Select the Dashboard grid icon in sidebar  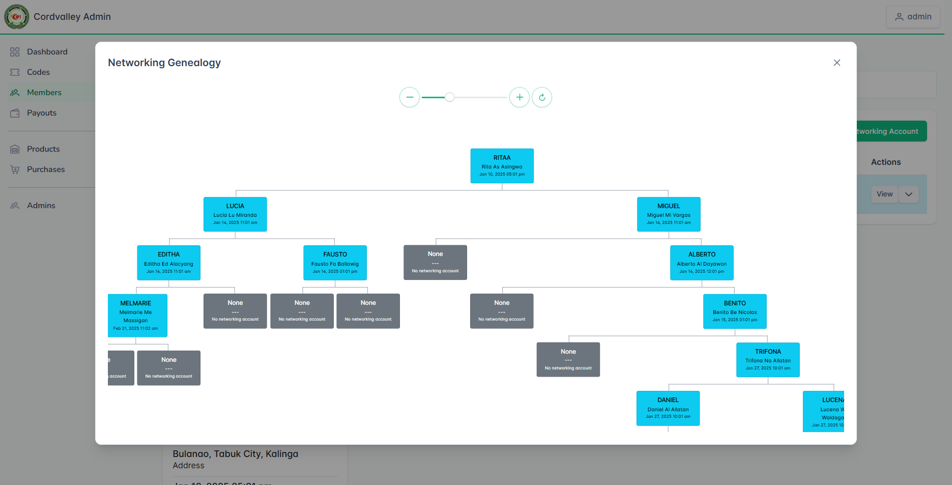pos(15,51)
